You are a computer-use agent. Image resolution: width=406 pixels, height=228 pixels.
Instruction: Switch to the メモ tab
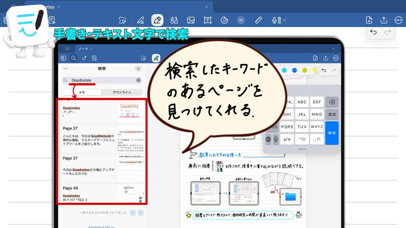click(82, 92)
